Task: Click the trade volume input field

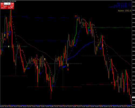Action: 7,4
